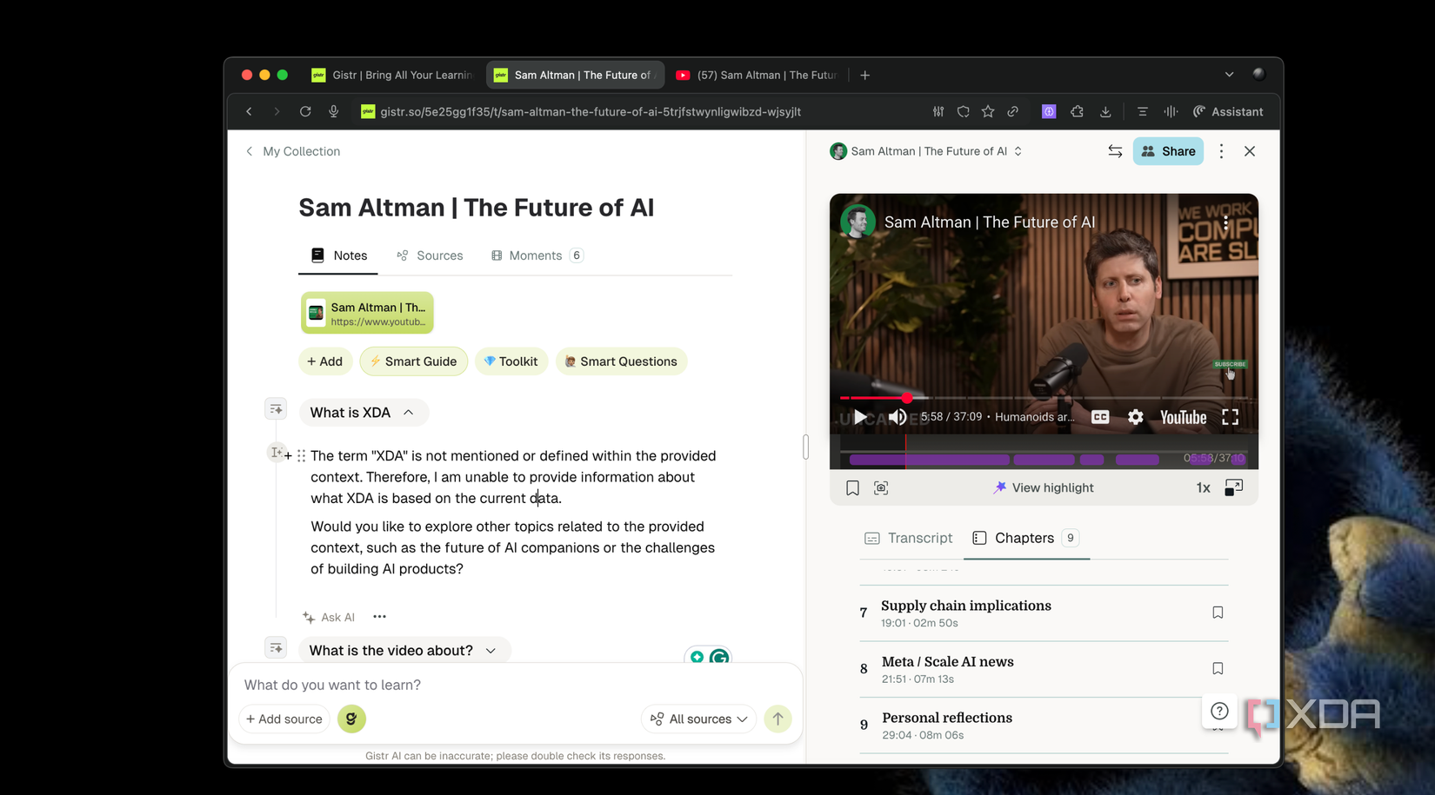The image size is (1435, 795).
Task: Capture a screenshot of the video frame
Action: [x=881, y=487]
